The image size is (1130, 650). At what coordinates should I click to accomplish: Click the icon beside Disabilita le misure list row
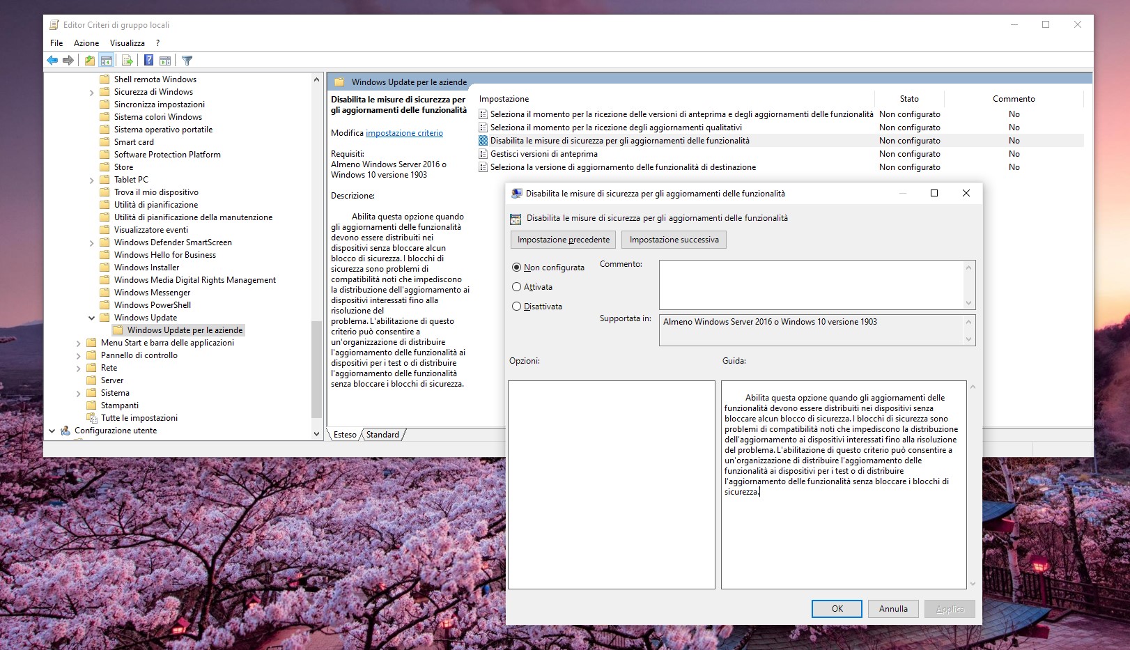click(x=483, y=141)
